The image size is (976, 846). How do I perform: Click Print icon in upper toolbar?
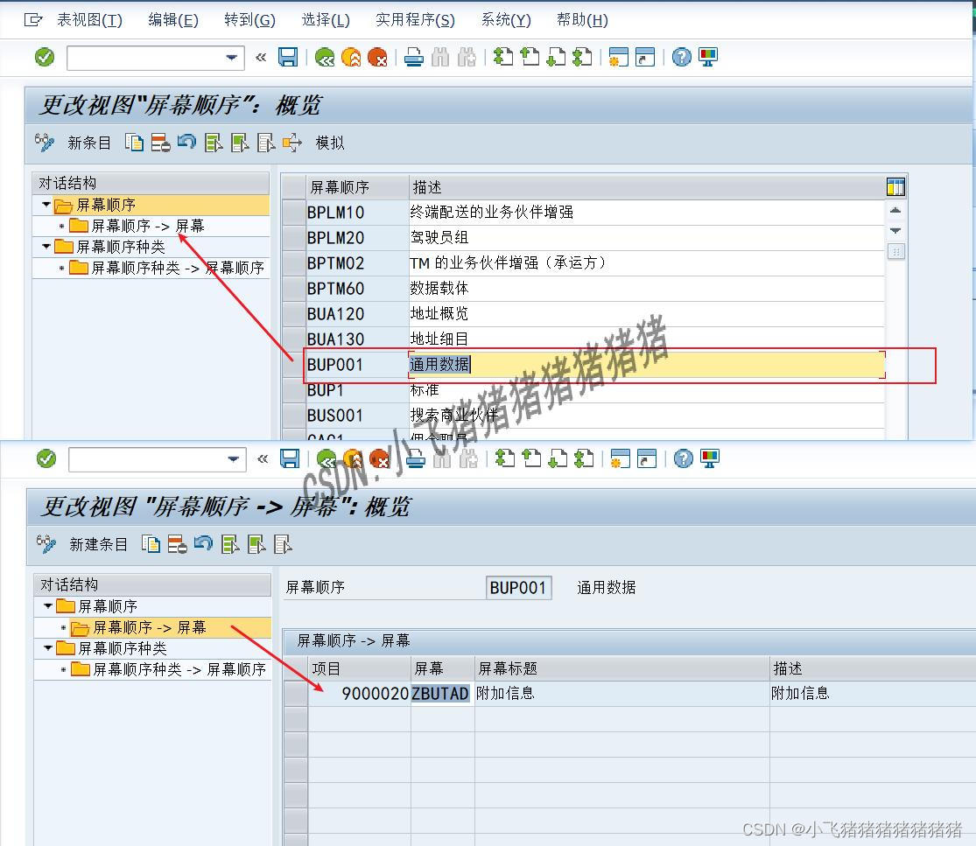coord(414,57)
